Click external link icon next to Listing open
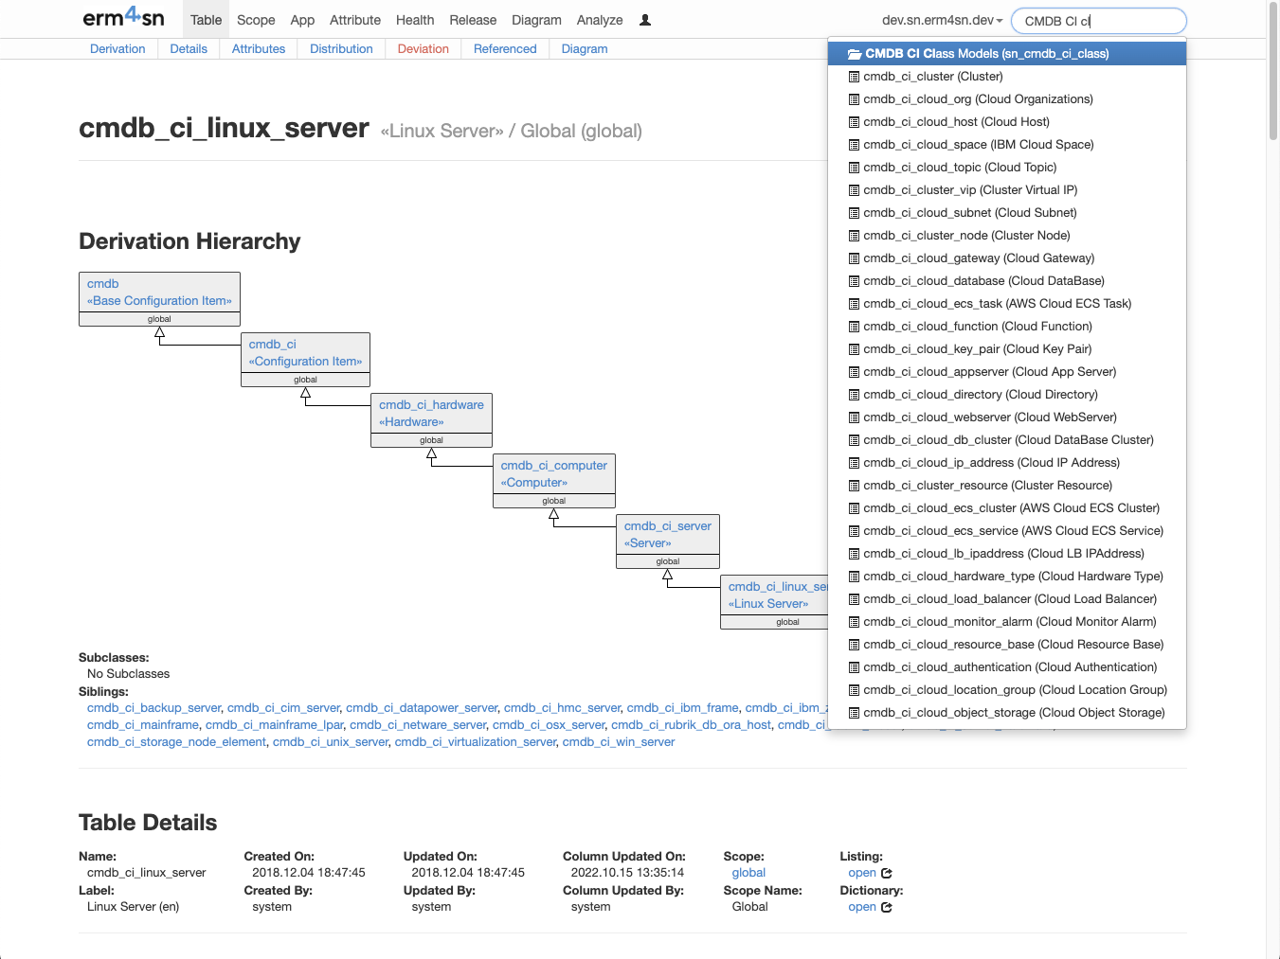The width and height of the screenshot is (1280, 959). click(x=887, y=873)
